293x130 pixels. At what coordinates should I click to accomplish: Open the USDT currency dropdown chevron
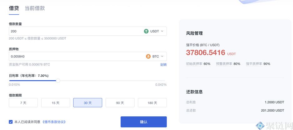162,31
